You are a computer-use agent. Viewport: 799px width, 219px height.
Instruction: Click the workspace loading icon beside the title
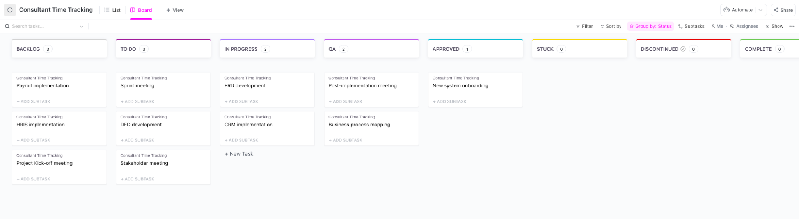[10, 10]
